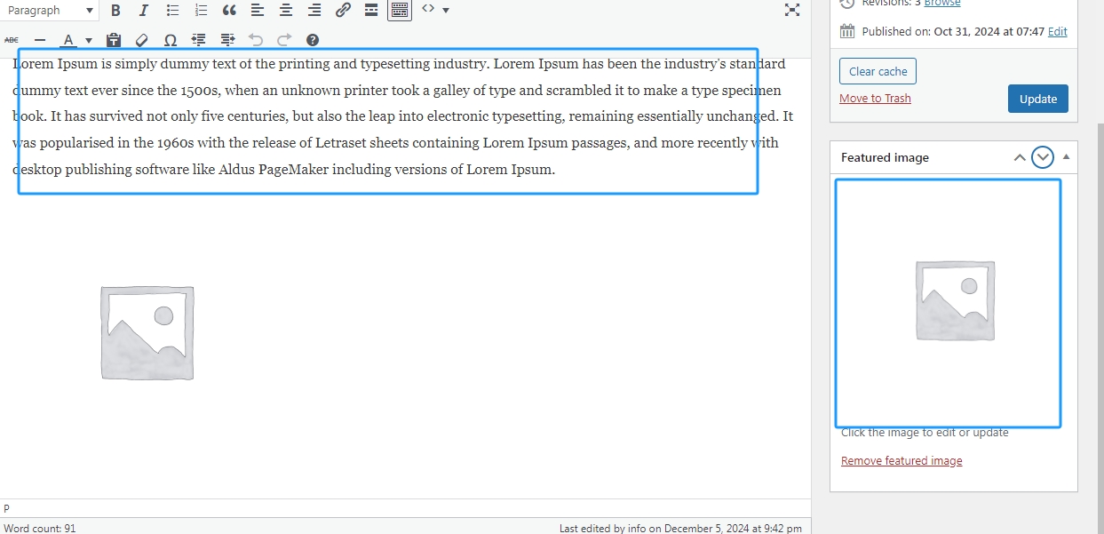
Task: Toggle italic formatting
Action: (x=144, y=11)
